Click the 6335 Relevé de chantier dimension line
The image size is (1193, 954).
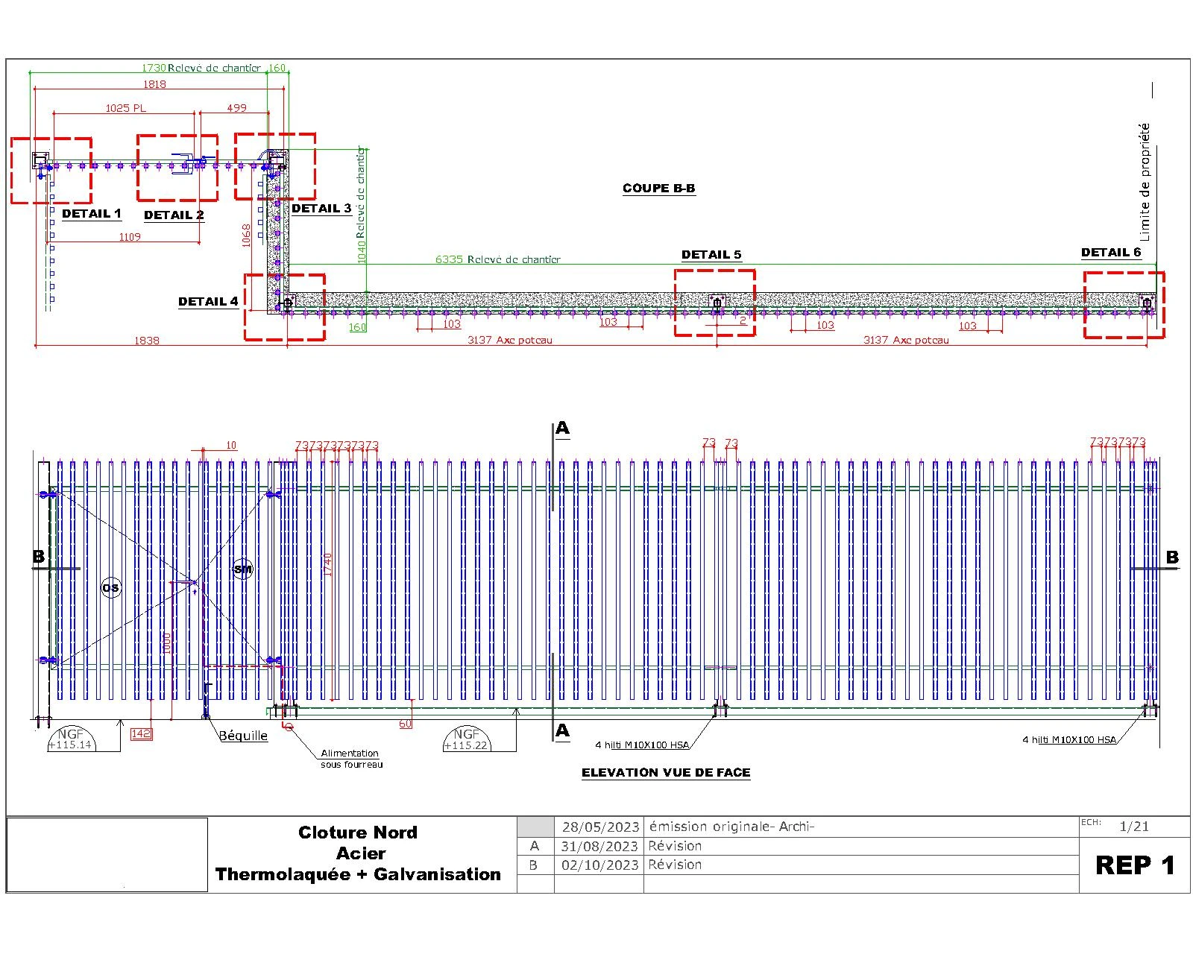coord(497,260)
